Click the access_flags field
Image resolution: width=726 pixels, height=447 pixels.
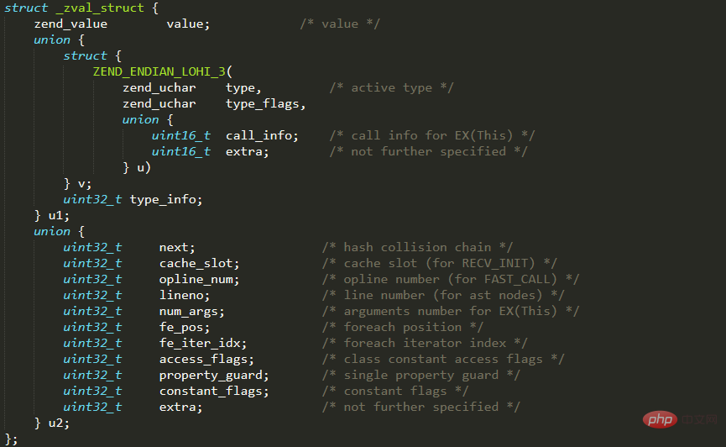tap(206, 359)
